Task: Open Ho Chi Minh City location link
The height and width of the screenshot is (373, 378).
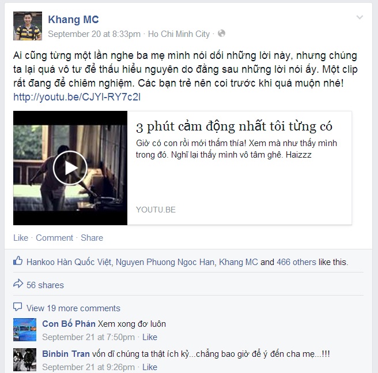Action: [x=179, y=34]
